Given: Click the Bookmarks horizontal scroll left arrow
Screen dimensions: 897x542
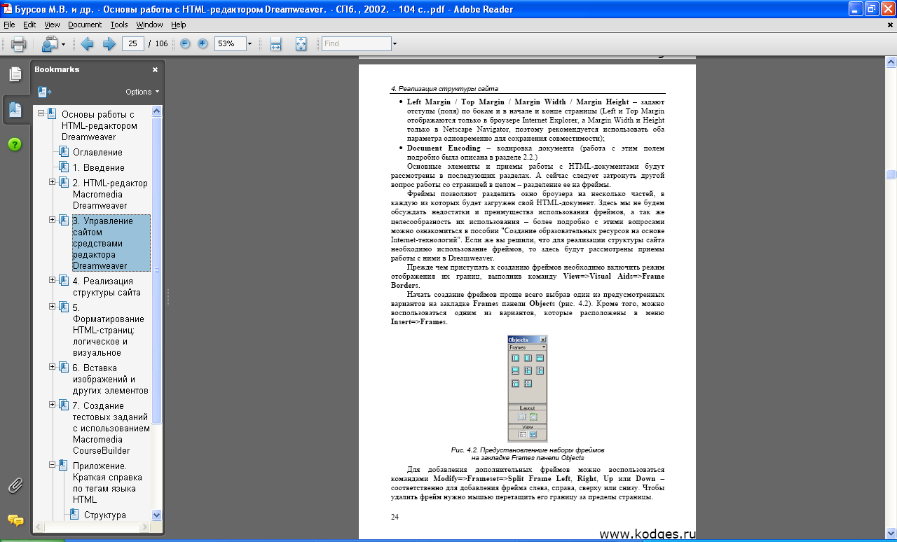Looking at the screenshot, I should pyautogui.click(x=39, y=527).
